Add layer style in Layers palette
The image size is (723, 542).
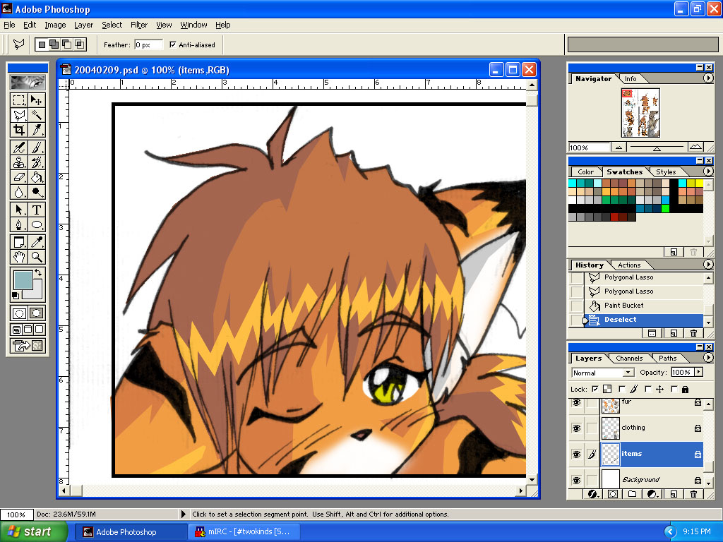click(592, 494)
